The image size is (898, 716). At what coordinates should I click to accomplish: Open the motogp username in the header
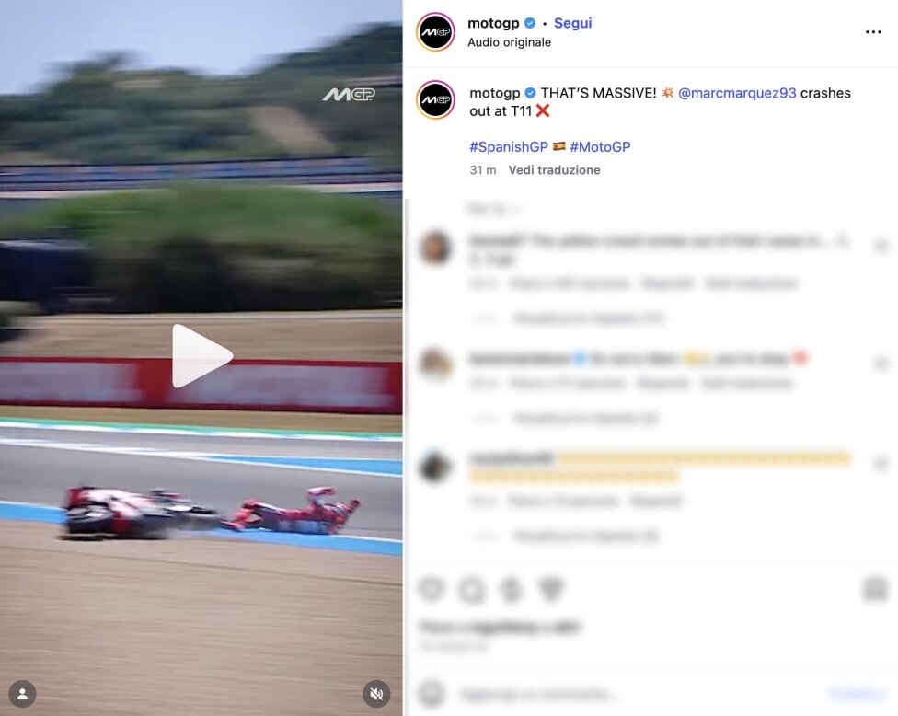click(493, 23)
